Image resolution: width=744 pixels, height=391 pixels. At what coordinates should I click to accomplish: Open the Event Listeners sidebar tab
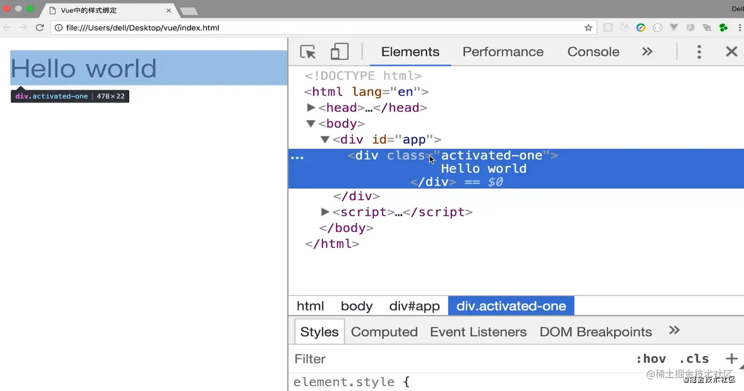pyautogui.click(x=478, y=332)
